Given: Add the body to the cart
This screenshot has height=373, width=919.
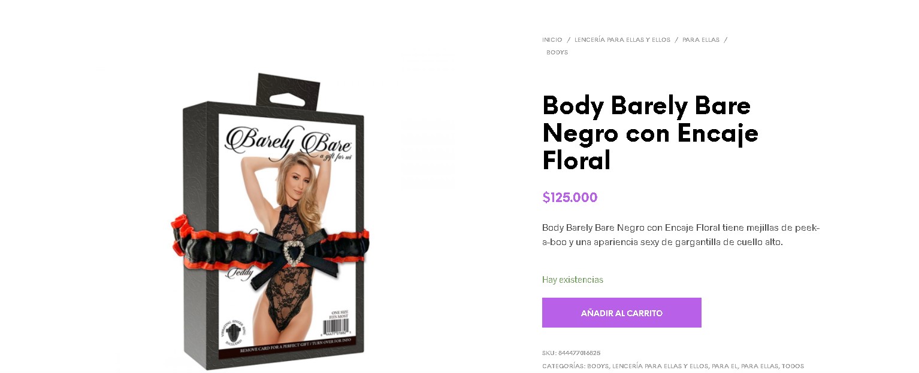Looking at the screenshot, I should [x=621, y=313].
